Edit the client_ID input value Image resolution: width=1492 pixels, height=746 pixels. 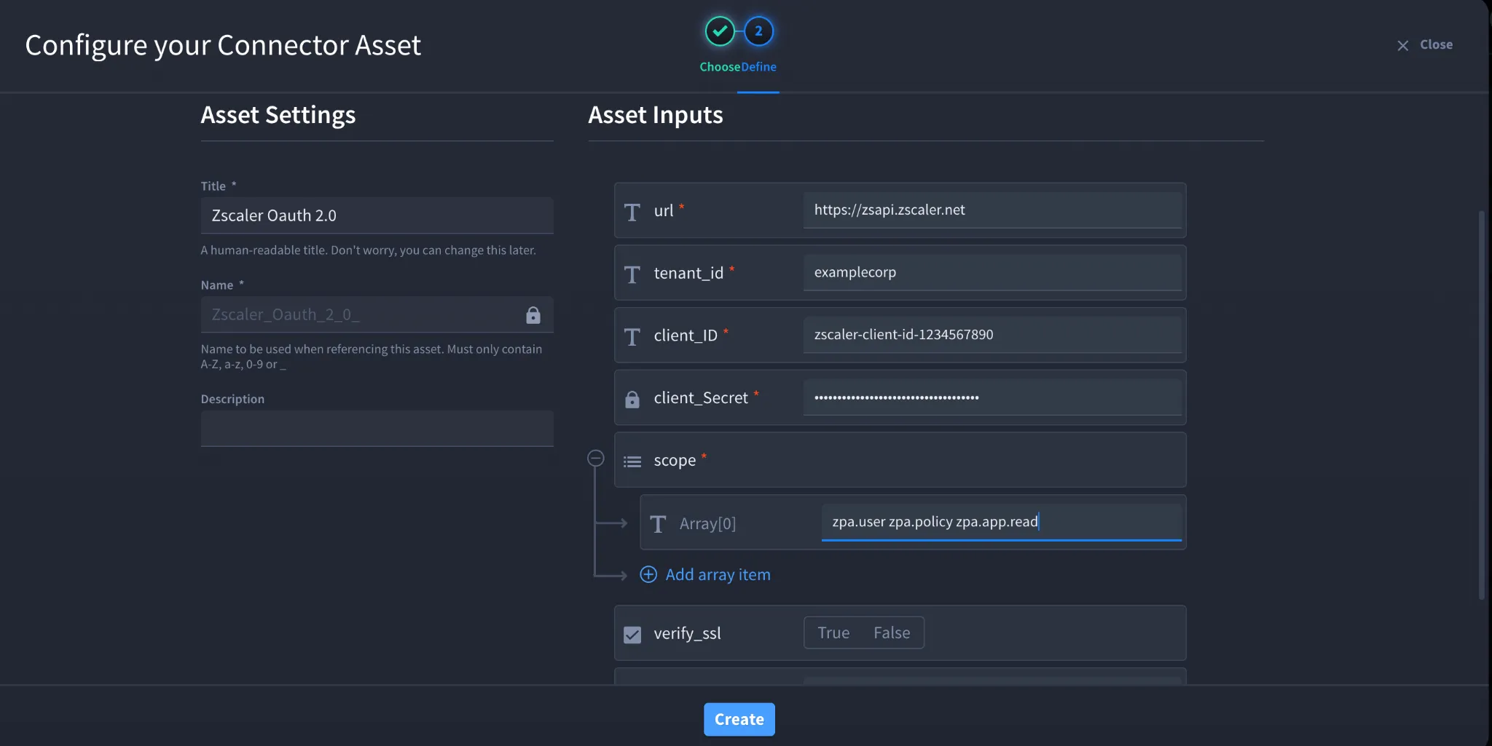[992, 335]
